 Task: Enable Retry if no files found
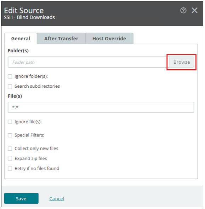(x=10, y=169)
